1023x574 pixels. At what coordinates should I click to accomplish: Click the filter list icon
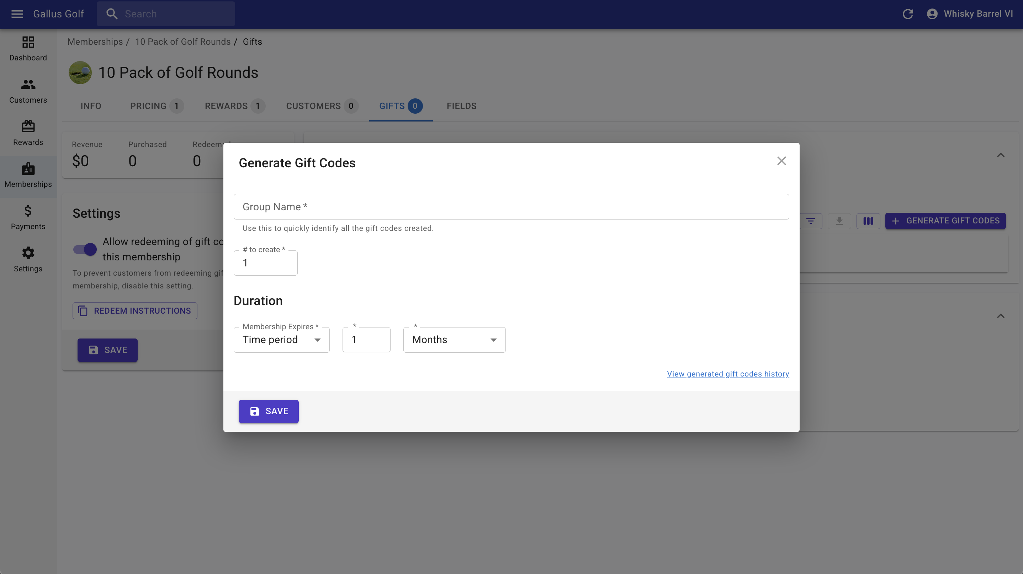pyautogui.click(x=811, y=221)
